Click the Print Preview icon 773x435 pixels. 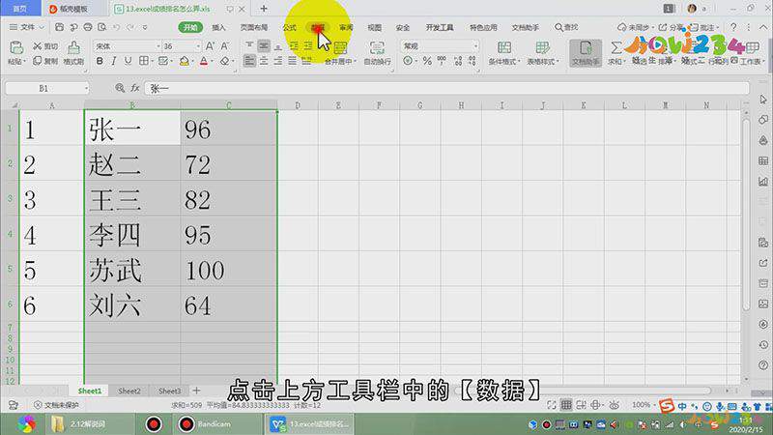tap(102, 27)
